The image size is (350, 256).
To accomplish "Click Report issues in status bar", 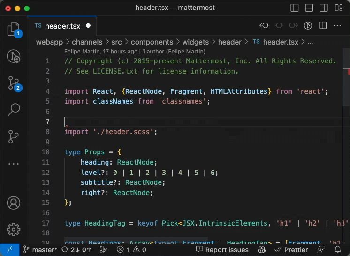I will pos(222,250).
